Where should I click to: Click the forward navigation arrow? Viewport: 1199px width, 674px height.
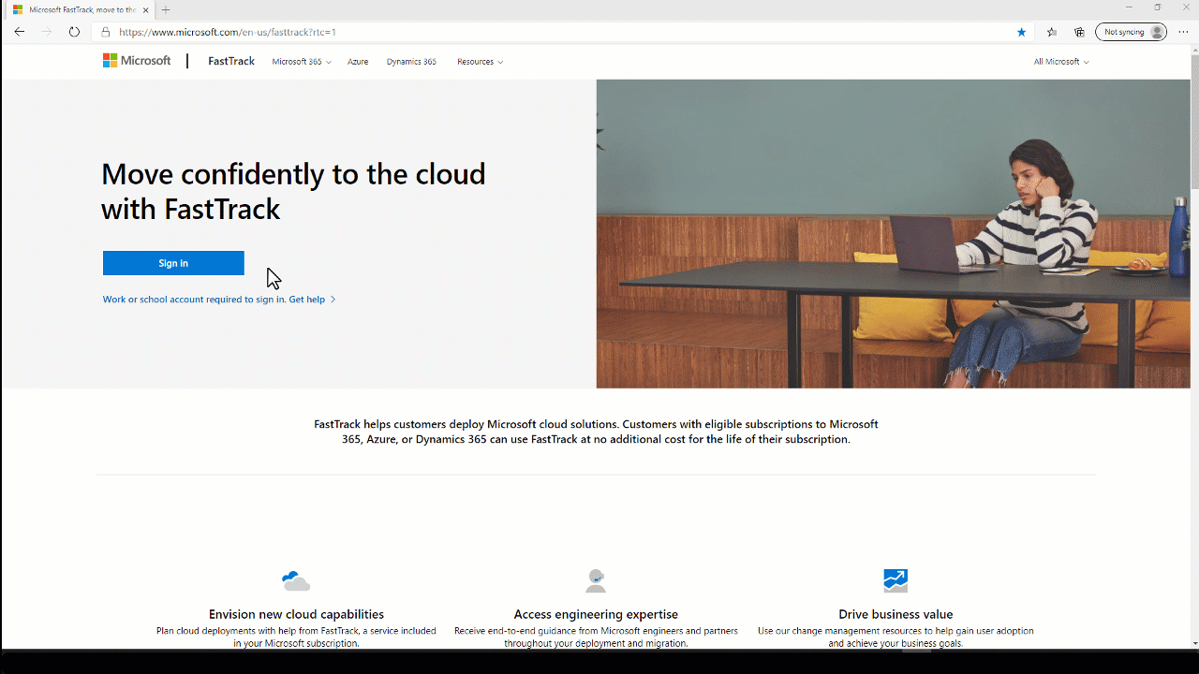point(46,31)
